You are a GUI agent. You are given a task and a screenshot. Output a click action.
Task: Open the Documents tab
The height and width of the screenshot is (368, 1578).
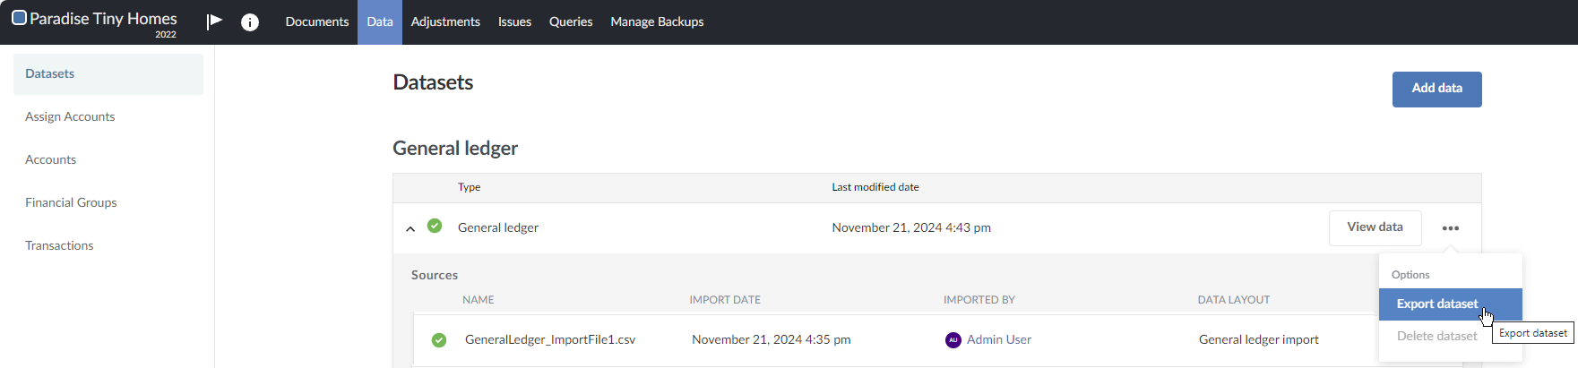click(x=317, y=21)
